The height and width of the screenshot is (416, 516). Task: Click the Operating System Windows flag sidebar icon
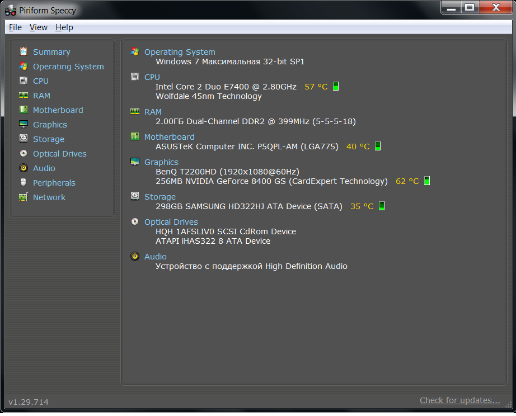pos(24,66)
